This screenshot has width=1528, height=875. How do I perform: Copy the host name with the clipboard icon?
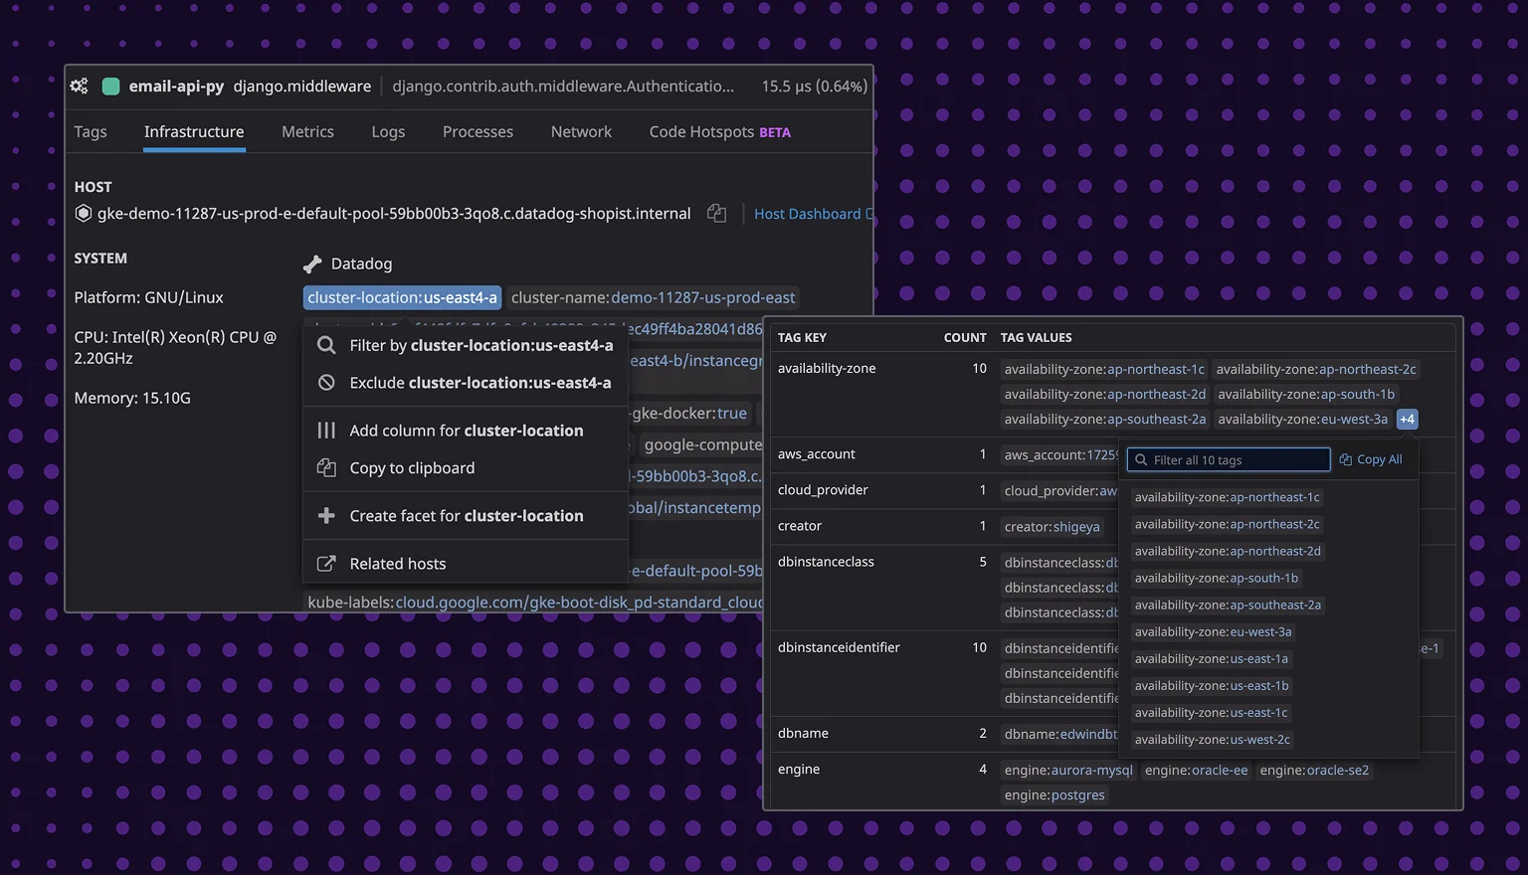(716, 214)
